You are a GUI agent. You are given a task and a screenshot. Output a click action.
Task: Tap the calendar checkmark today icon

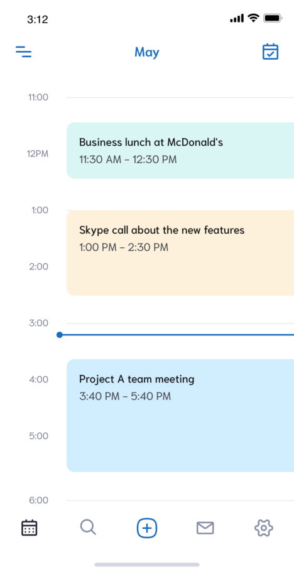coord(270,51)
